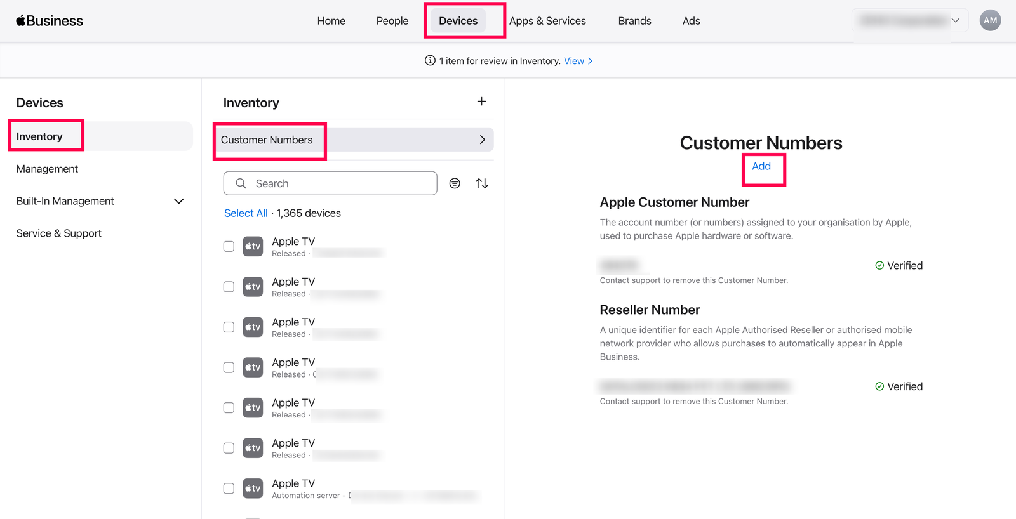The width and height of the screenshot is (1016, 519).
Task: Tick the fifth Apple TV checkbox
Action: coord(229,408)
